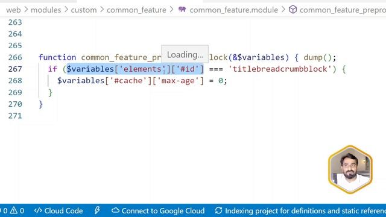Click line number 269 in the gutter
The image size is (386, 217).
click(x=15, y=92)
